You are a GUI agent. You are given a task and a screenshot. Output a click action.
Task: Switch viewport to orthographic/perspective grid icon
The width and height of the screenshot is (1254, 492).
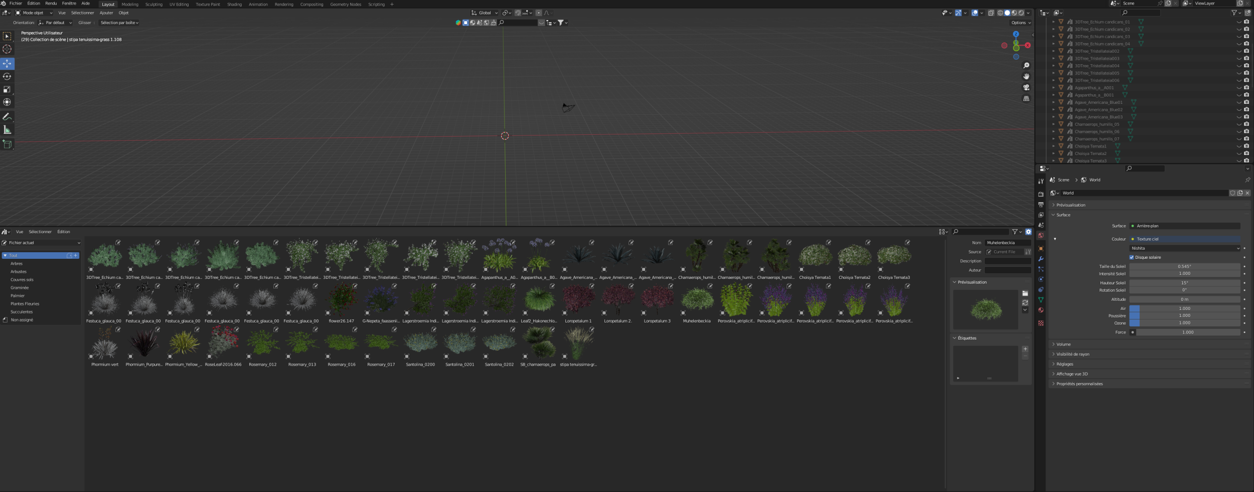click(1026, 99)
